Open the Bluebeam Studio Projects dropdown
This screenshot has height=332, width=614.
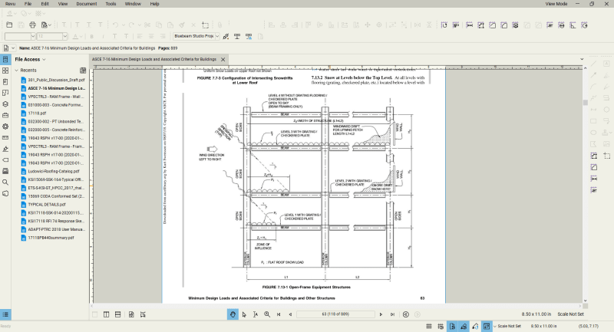[x=217, y=36]
